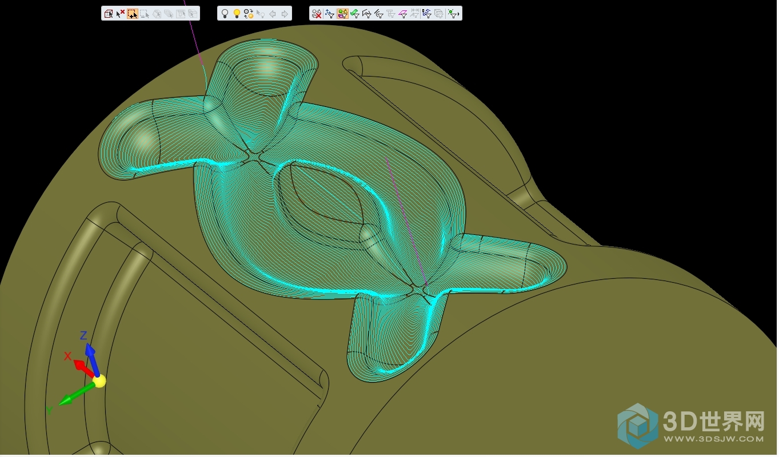Click the left arrow previous-display button
The width and height of the screenshot is (779, 457).
click(273, 14)
